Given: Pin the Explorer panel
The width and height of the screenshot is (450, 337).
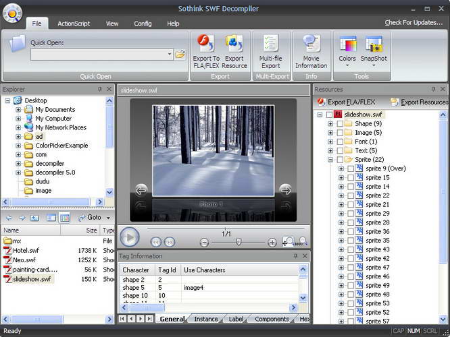Looking at the screenshot, I should (x=99, y=89).
